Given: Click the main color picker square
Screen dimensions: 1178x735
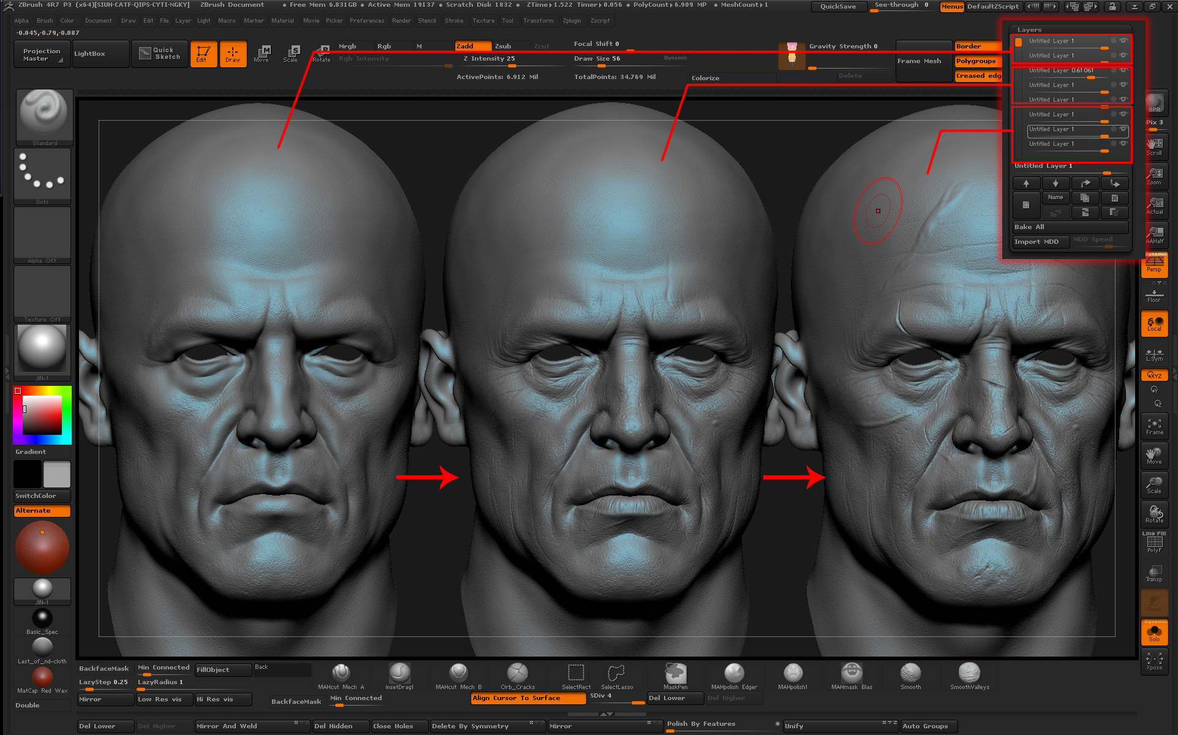Looking at the screenshot, I should point(42,415).
